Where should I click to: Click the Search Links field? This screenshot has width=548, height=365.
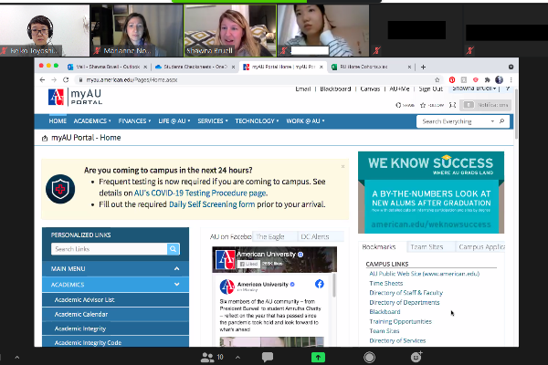[x=109, y=249]
